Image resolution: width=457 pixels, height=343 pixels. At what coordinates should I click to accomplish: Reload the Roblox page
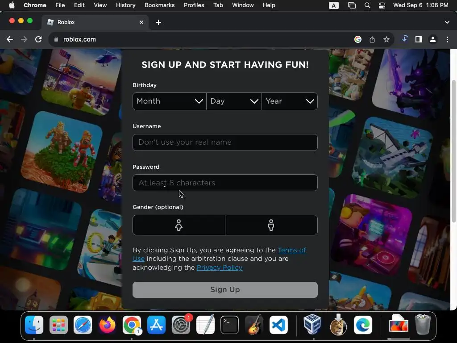(x=38, y=39)
